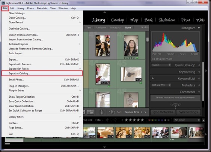Click the white custom label filter

point(165,120)
